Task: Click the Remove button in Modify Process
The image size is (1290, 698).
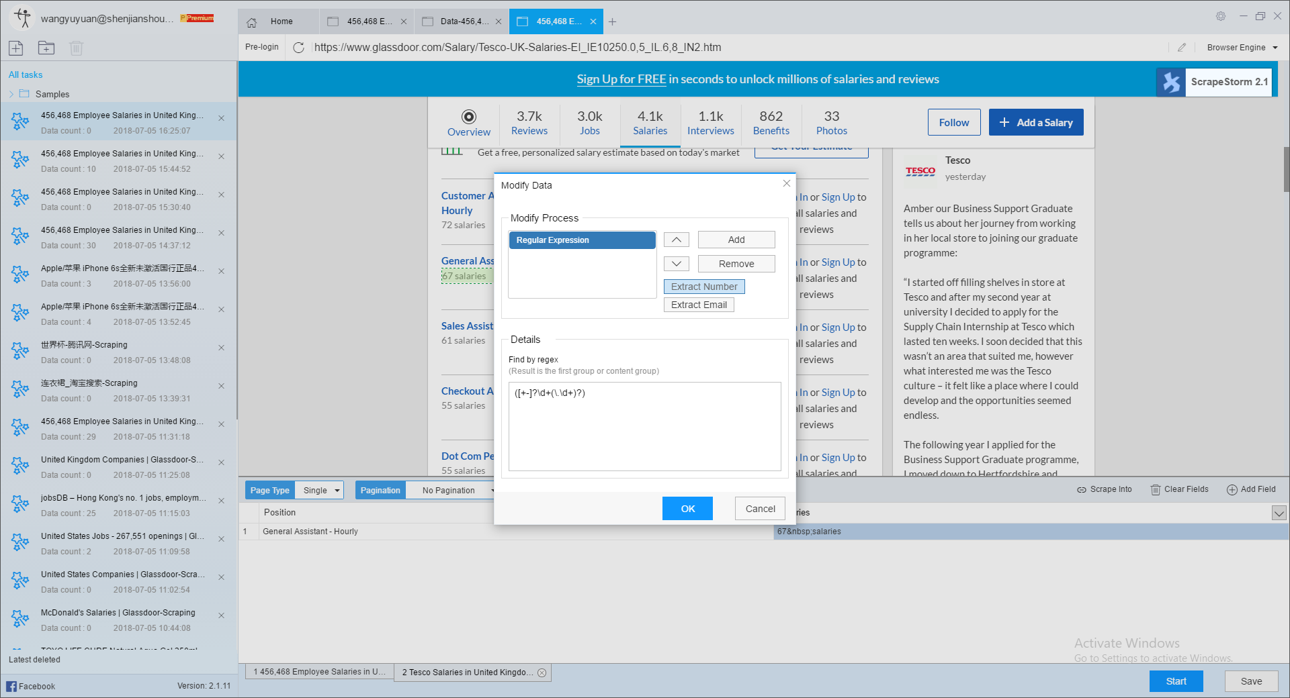Action: [x=736, y=264]
